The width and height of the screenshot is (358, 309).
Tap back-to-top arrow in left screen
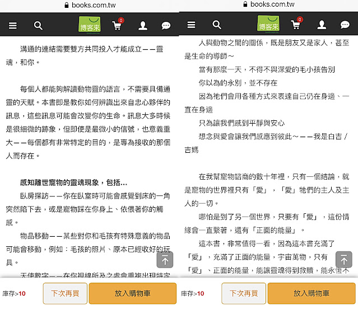[165, 260]
